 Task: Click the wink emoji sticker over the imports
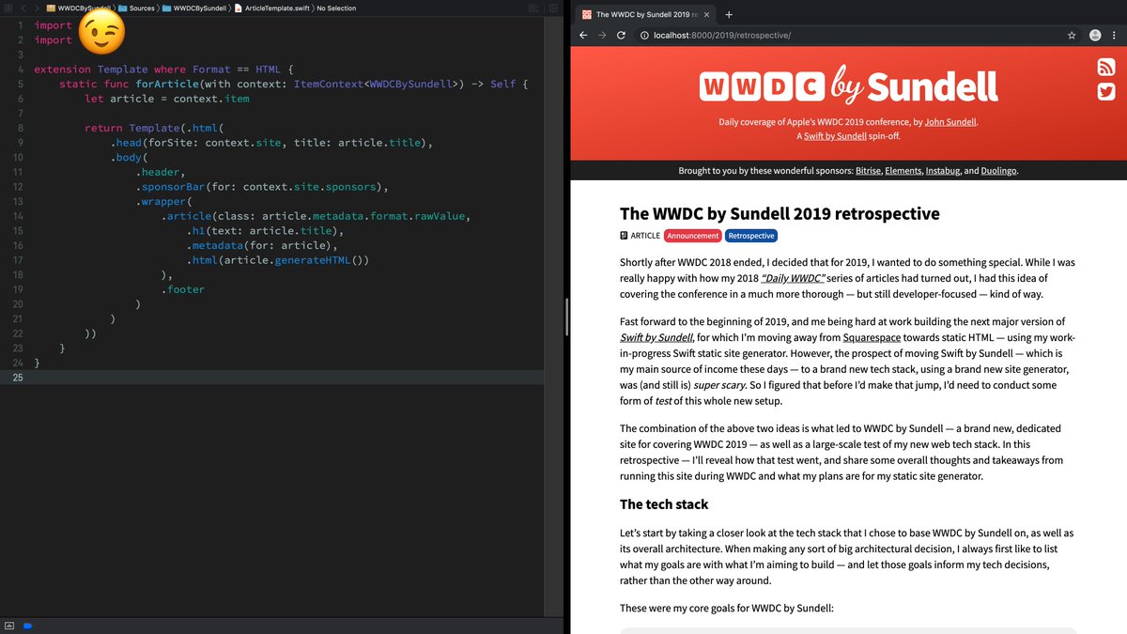click(x=101, y=33)
